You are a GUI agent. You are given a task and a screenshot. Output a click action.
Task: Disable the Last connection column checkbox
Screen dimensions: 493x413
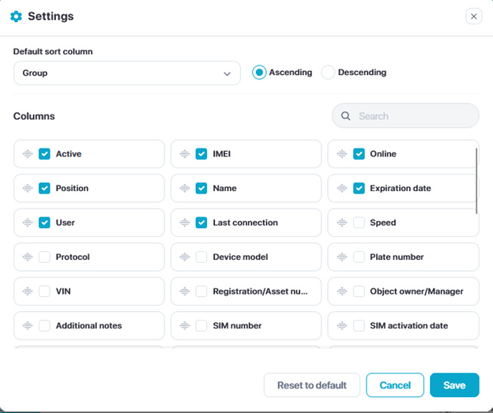coord(201,223)
